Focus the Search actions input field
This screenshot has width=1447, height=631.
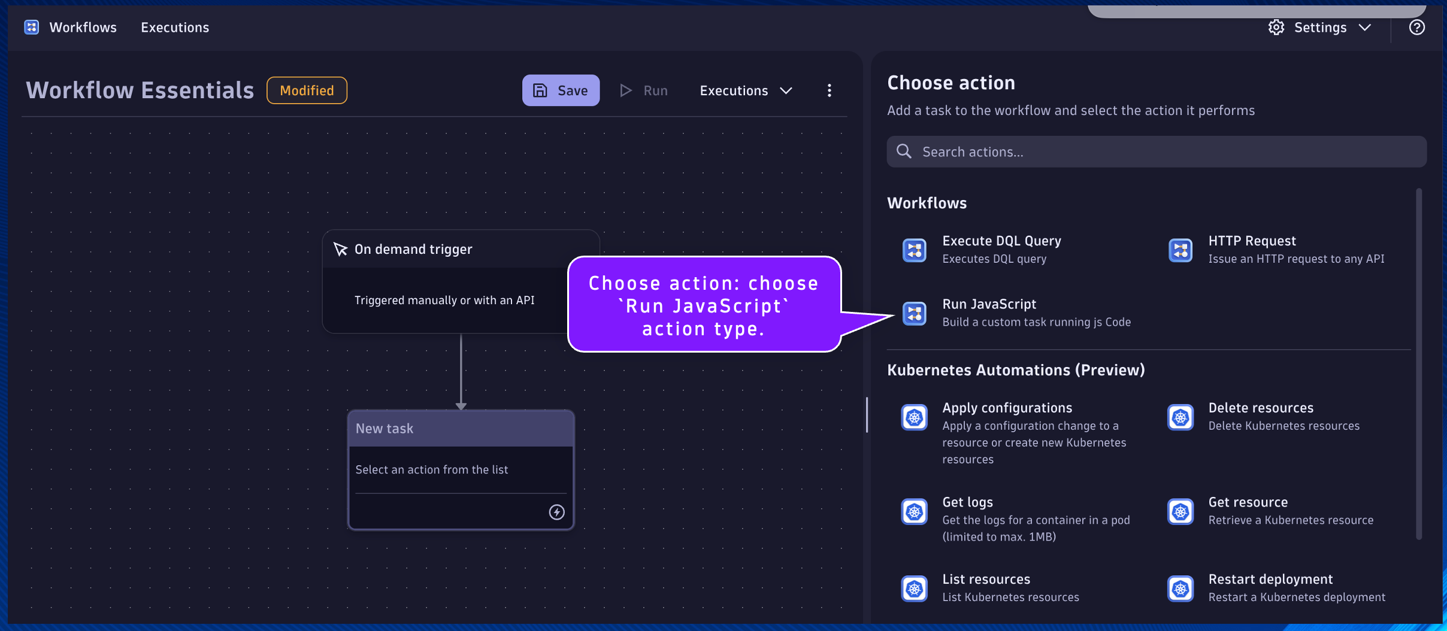click(x=1157, y=151)
